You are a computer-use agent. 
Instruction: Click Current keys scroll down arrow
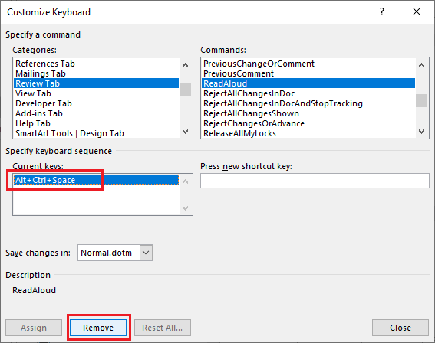[186, 208]
